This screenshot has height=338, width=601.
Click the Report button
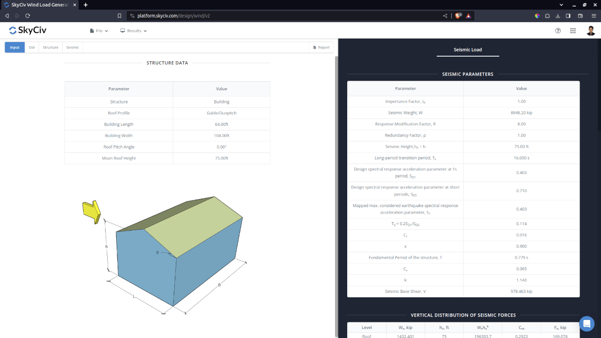[321, 47]
